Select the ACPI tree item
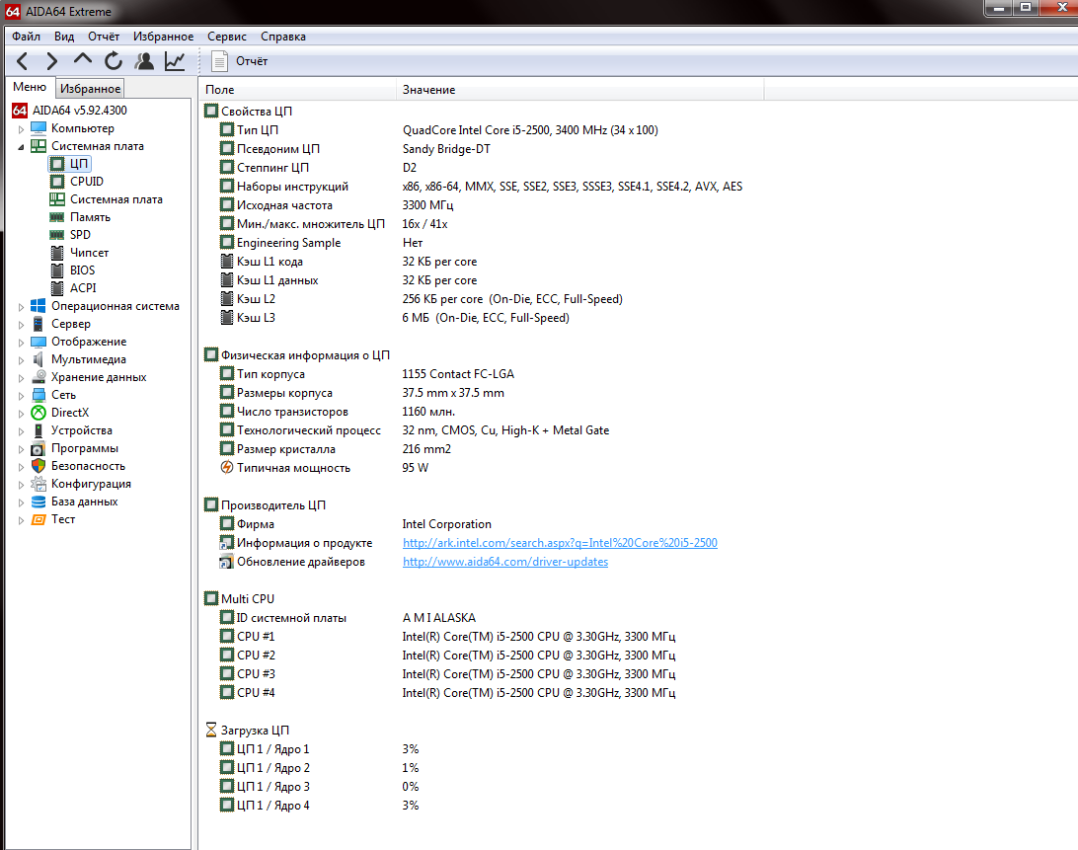 tap(83, 288)
